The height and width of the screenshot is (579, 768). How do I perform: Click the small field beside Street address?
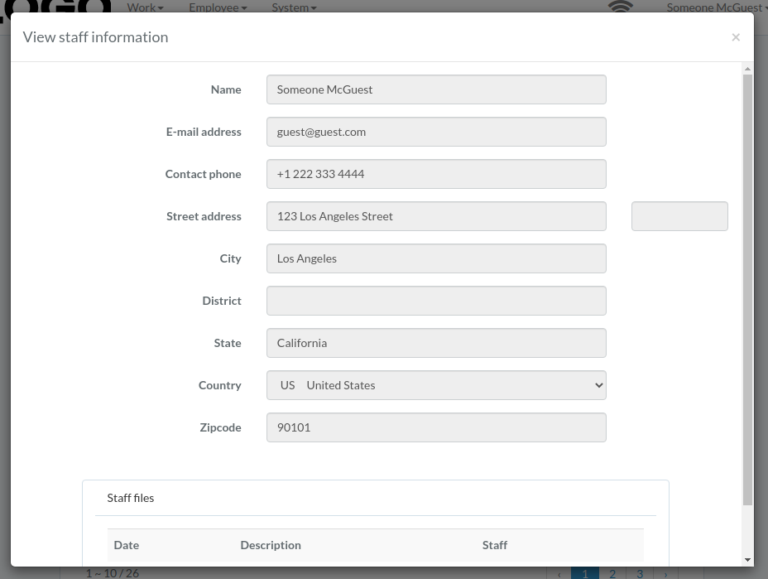tap(679, 216)
